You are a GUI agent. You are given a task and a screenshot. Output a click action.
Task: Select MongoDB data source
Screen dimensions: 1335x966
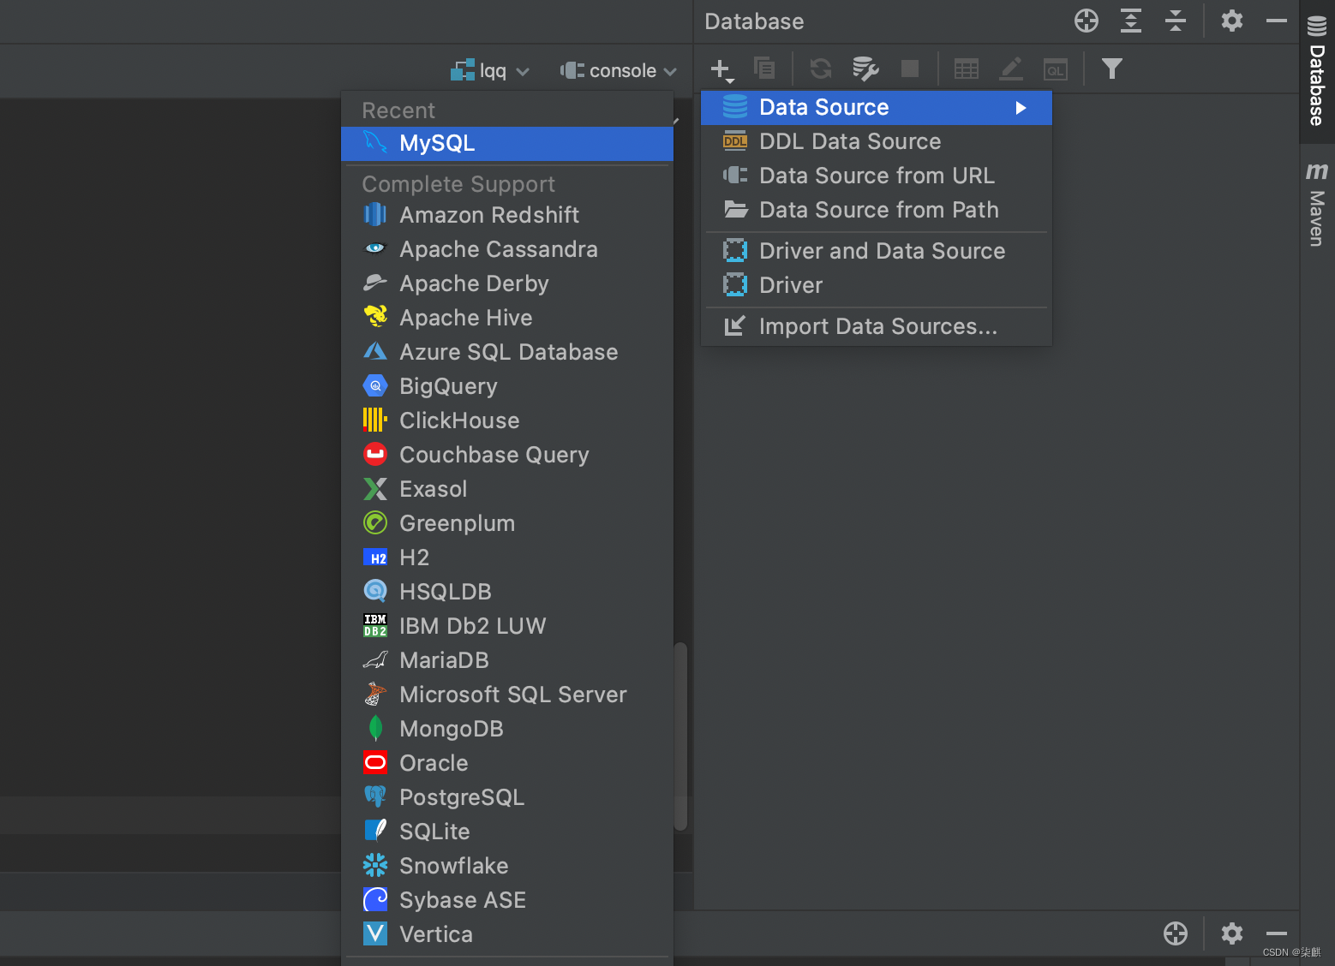[507, 729]
